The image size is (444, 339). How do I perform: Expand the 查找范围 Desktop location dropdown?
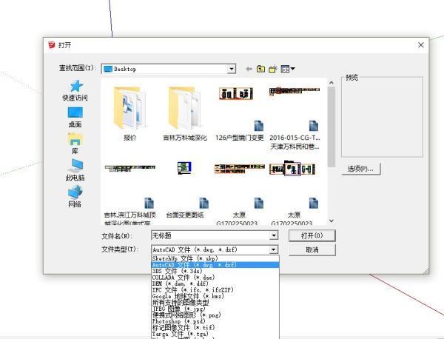tap(231, 69)
